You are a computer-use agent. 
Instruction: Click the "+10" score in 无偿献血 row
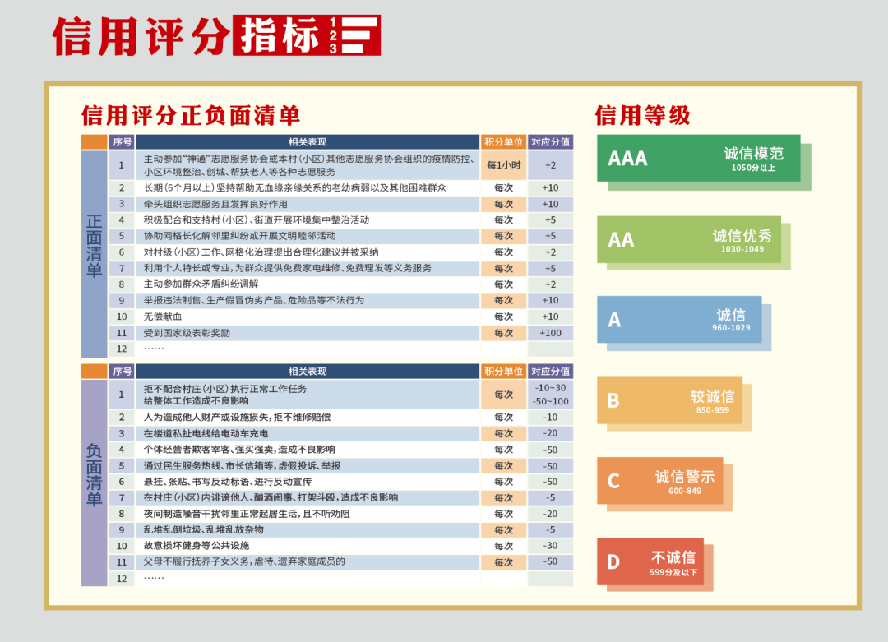[550, 316]
